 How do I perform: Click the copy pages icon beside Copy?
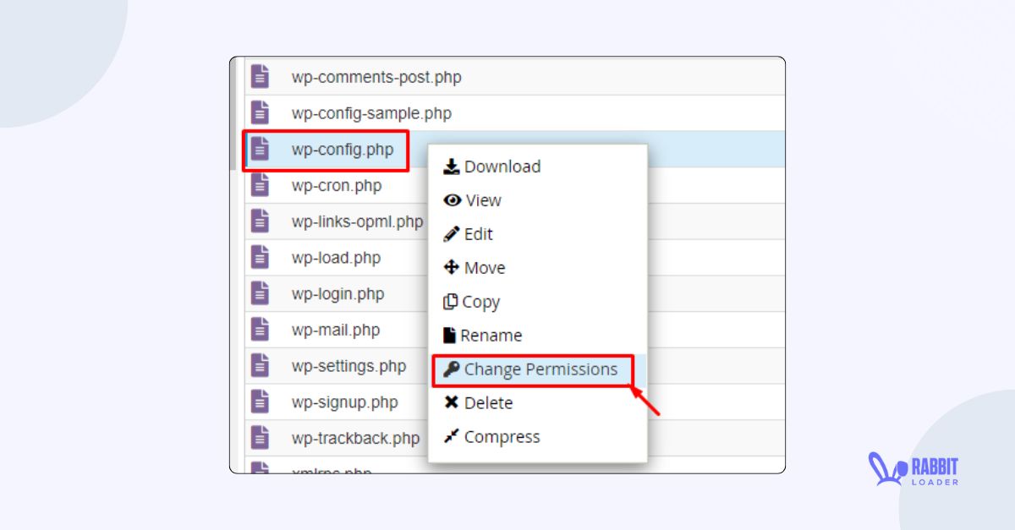[x=453, y=302]
